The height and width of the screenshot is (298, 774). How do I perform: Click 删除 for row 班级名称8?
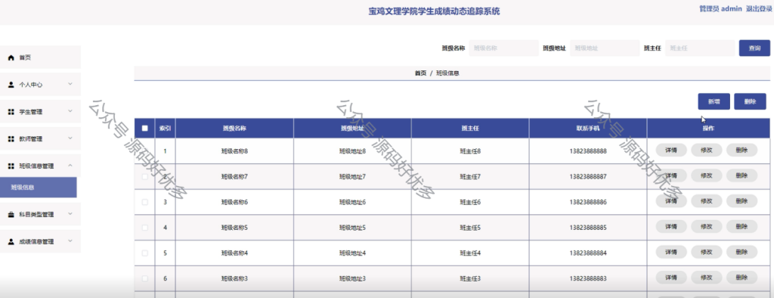[x=741, y=151]
